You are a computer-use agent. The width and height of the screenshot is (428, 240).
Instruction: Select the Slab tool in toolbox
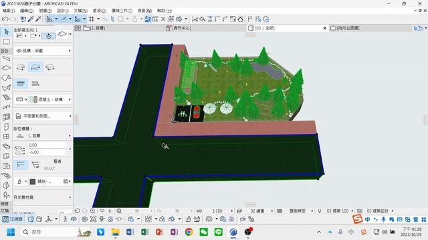coord(6,68)
